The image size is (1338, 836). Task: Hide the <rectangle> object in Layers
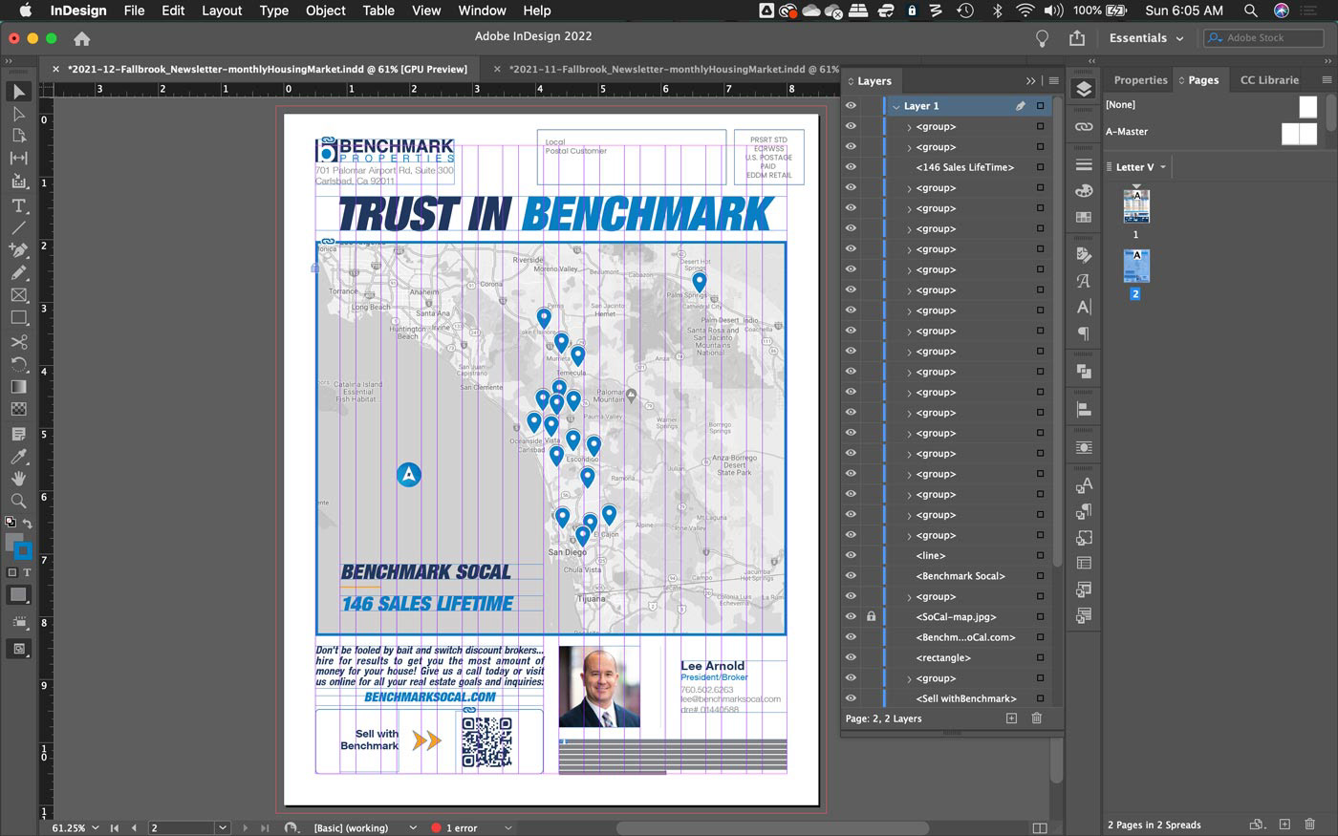[x=851, y=657]
